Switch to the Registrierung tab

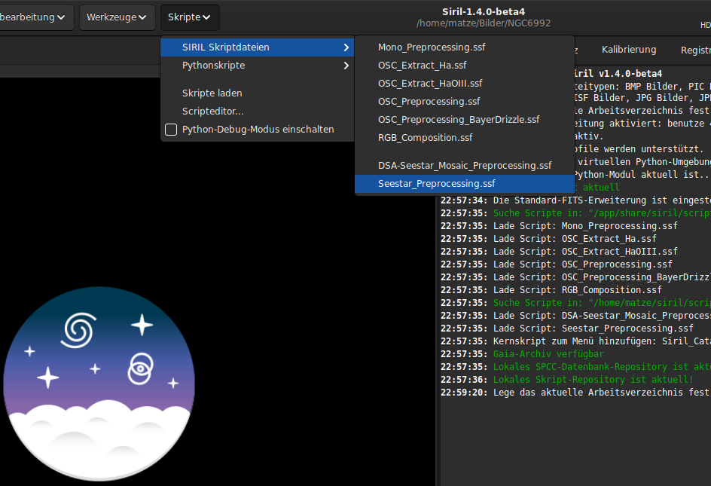pyautogui.click(x=694, y=50)
